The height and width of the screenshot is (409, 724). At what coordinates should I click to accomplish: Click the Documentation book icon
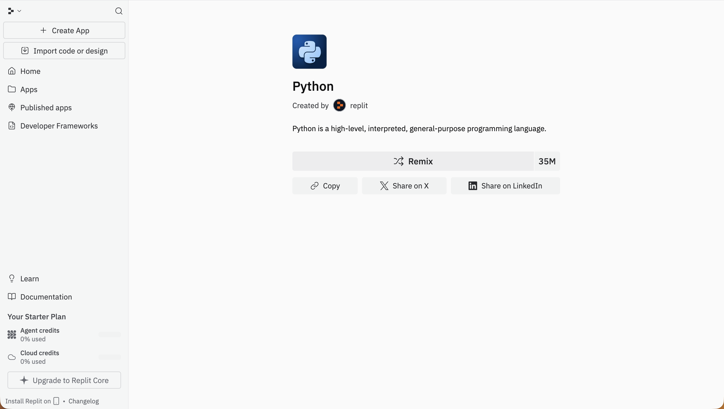12,297
